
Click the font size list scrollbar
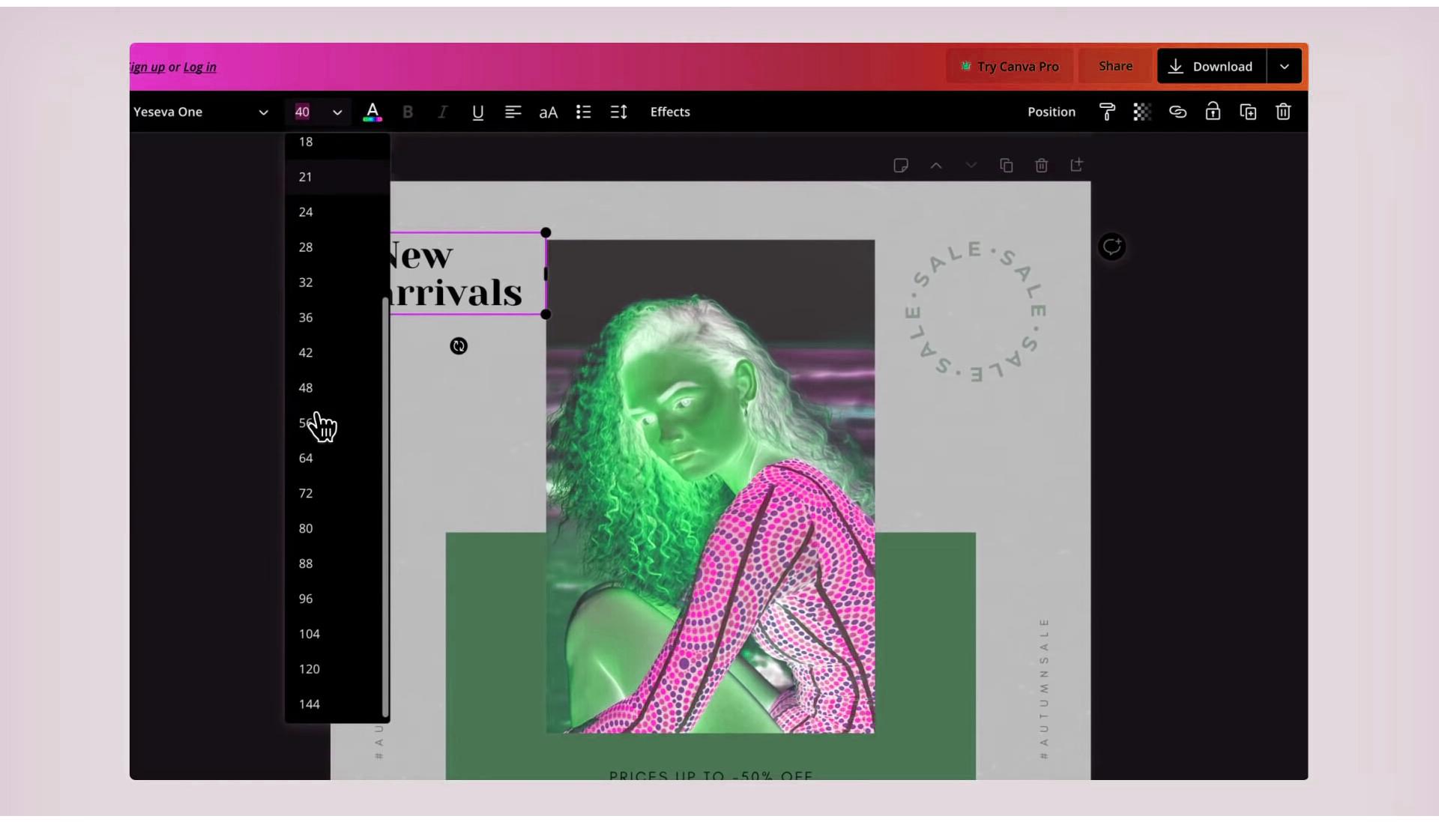385,507
